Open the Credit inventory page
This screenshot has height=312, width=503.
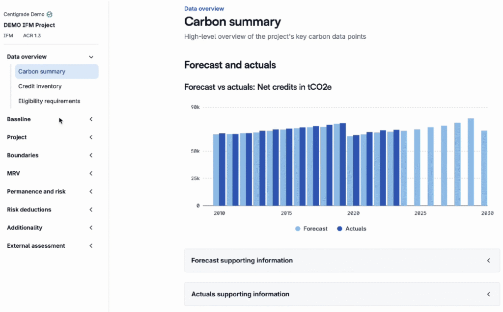tap(40, 86)
